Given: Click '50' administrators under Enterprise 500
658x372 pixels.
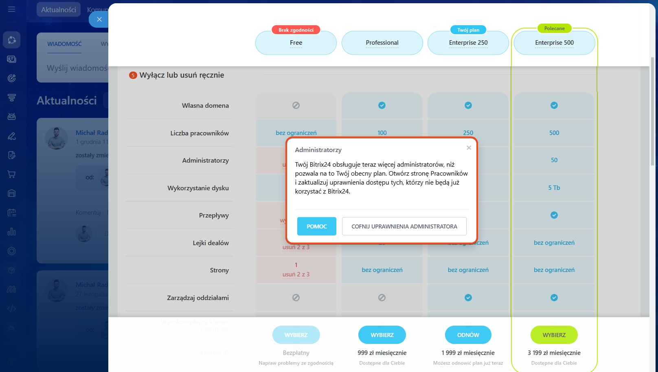Looking at the screenshot, I should click(554, 160).
